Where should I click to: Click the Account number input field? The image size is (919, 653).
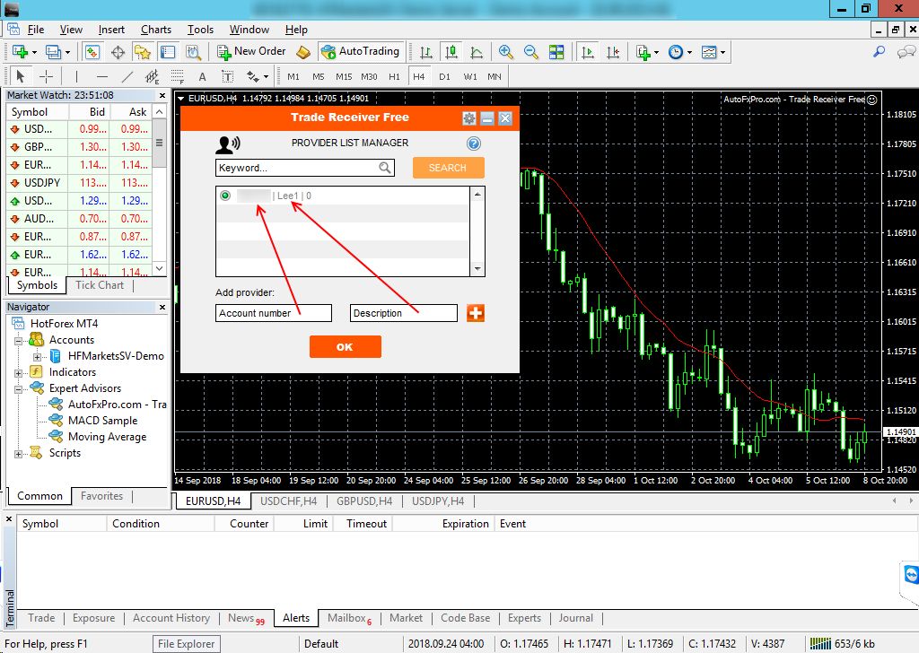pos(274,313)
